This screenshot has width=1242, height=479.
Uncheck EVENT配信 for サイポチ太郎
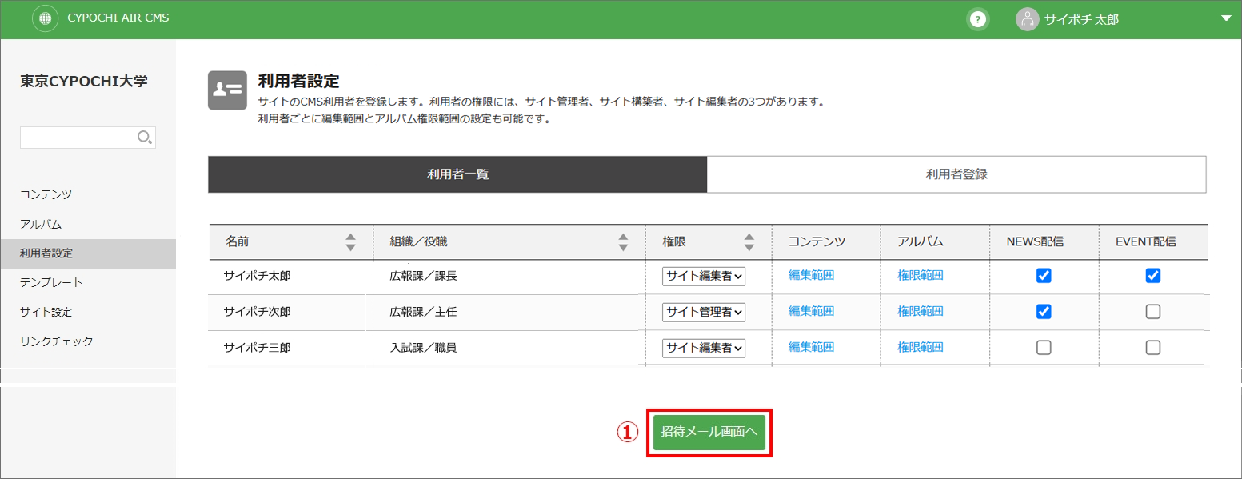tap(1152, 275)
